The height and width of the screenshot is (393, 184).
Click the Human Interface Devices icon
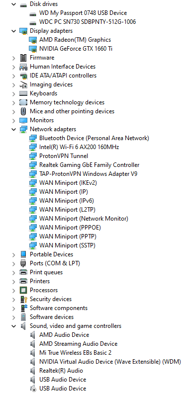click(23, 67)
